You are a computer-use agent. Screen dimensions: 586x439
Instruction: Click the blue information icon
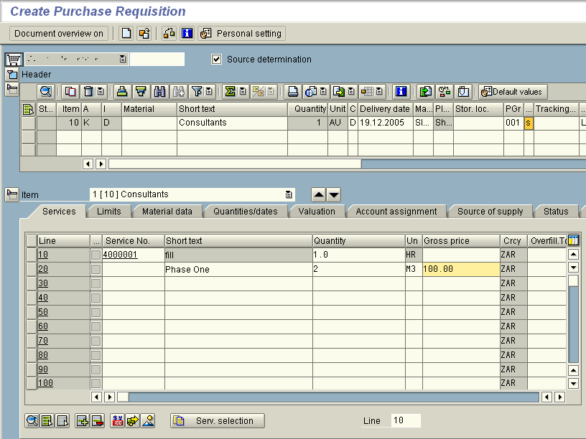point(401,92)
